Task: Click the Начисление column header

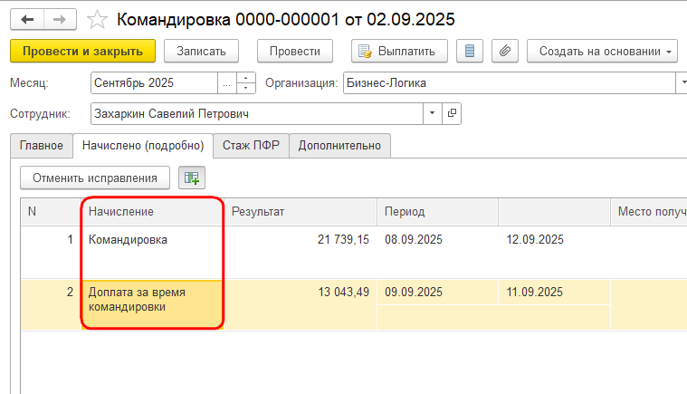Action: [152, 212]
